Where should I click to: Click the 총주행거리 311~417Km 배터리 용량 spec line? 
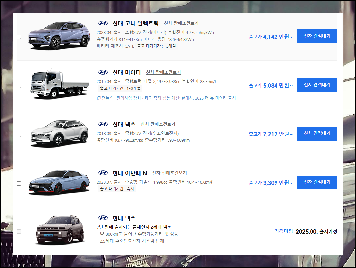coord(146,39)
